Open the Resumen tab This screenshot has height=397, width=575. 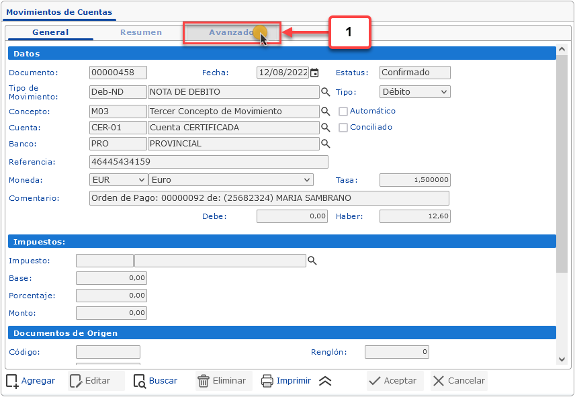tap(141, 32)
